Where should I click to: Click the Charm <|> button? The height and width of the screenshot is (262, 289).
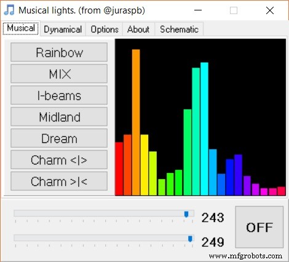pos(59,160)
